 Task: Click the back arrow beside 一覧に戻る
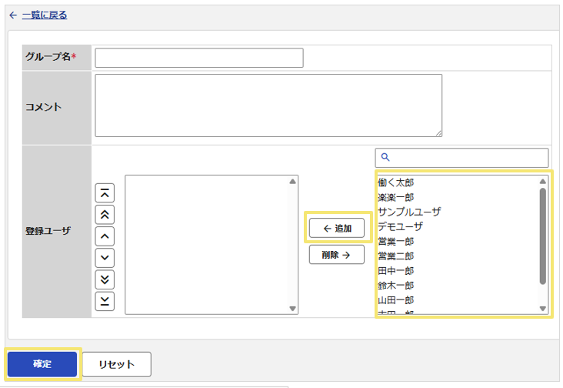point(13,15)
